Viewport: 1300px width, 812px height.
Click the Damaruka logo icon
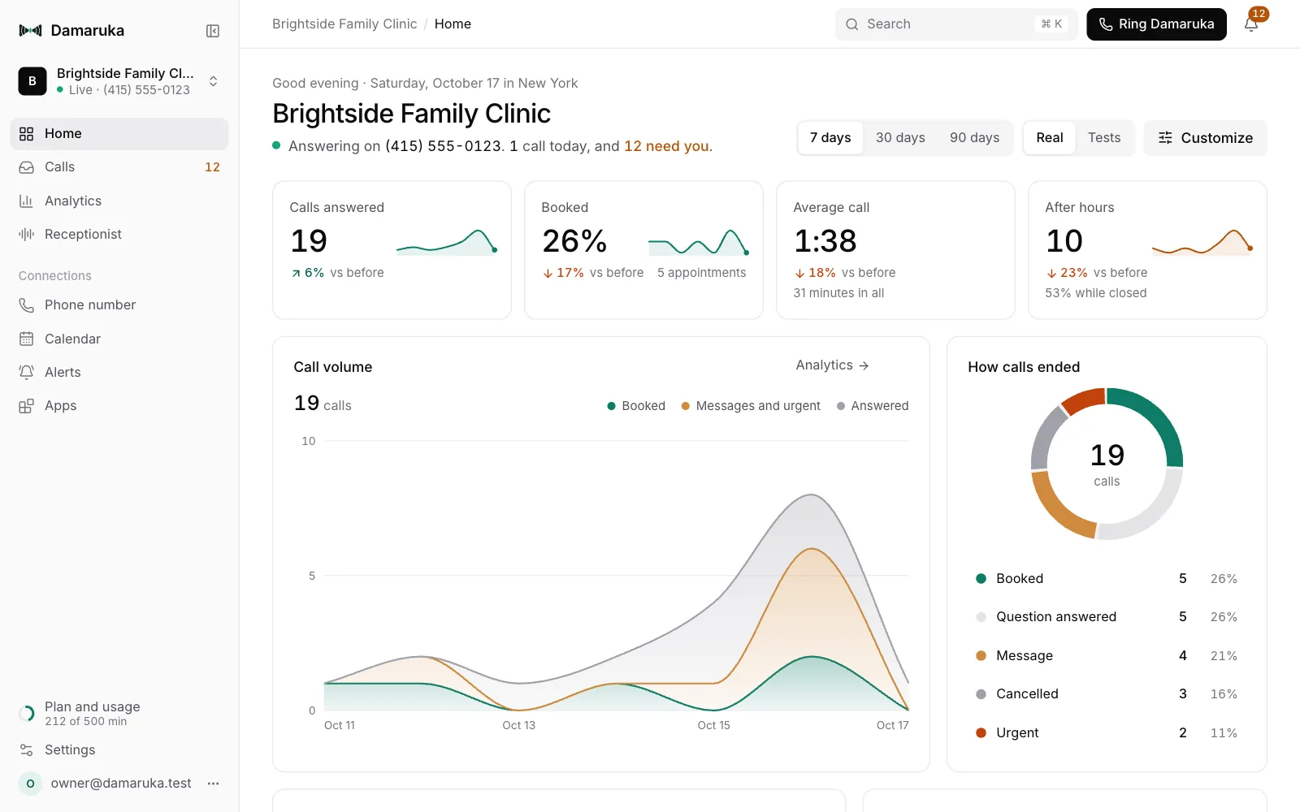[x=30, y=30]
